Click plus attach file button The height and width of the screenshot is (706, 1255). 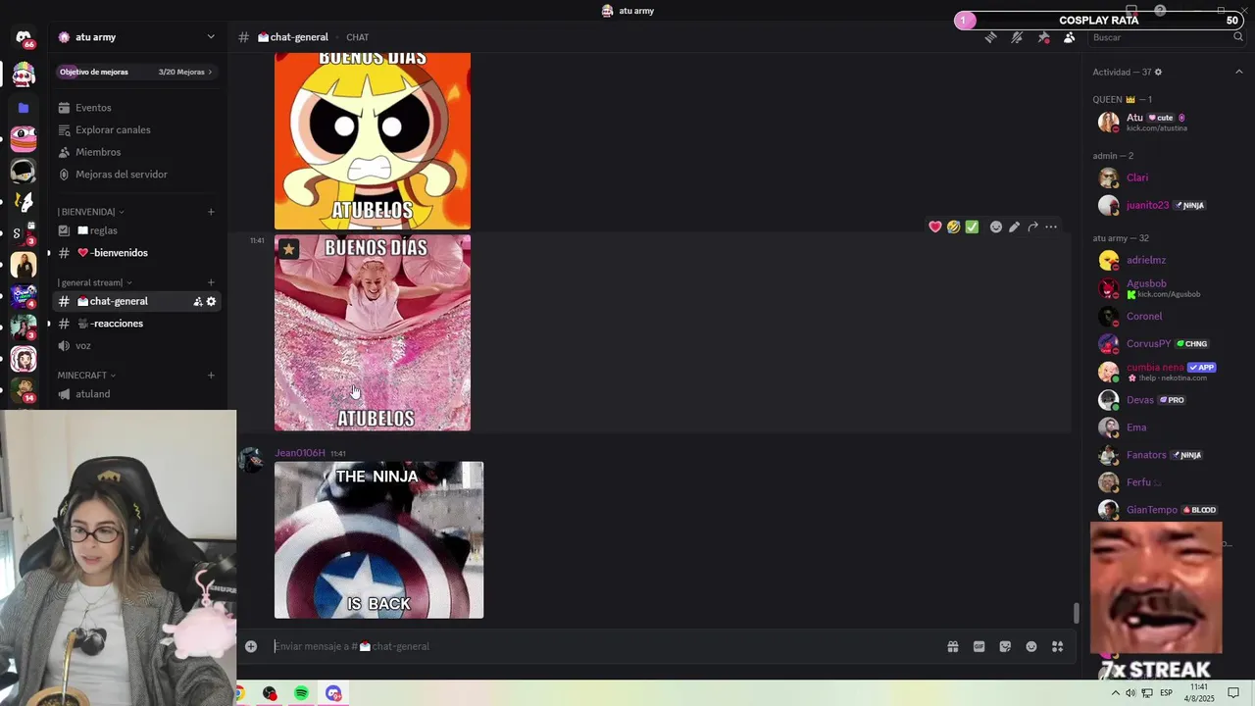click(251, 646)
